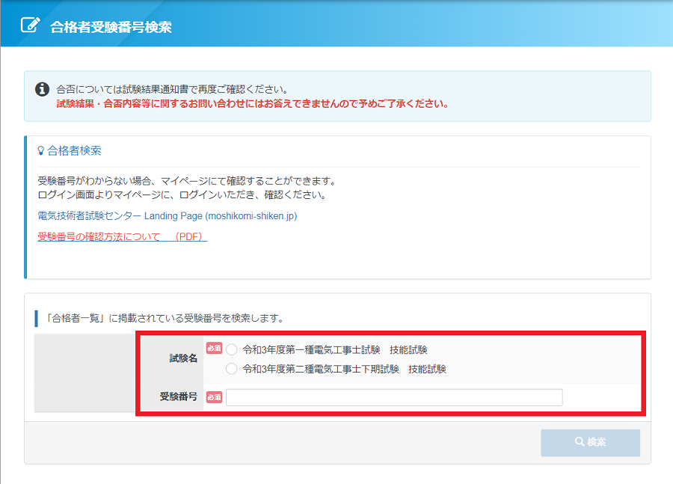Open the 受験番号の確認方法について (PDF) link
Screen dimensions: 673x484
(x=122, y=237)
